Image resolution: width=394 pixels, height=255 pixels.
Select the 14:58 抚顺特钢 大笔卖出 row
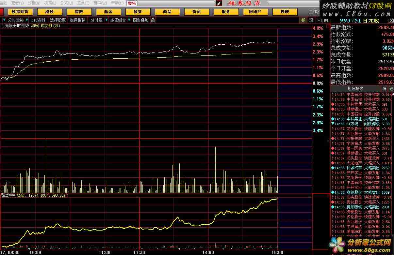(362, 207)
